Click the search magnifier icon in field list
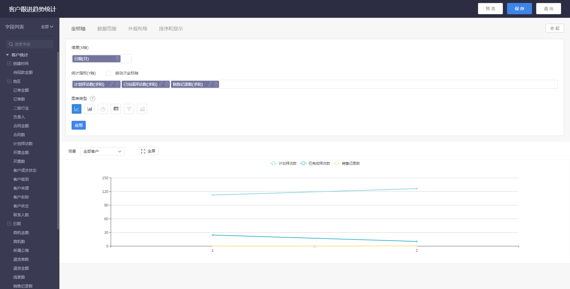 coord(11,44)
